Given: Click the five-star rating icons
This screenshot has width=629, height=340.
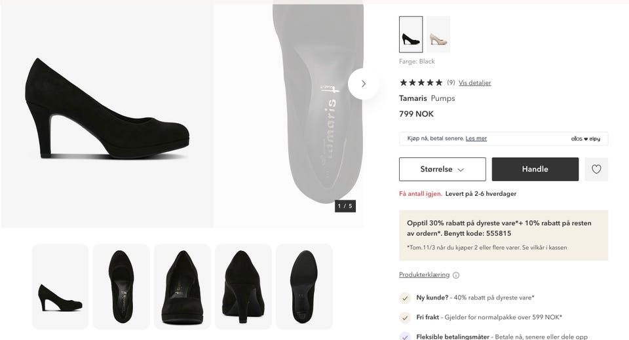Looking at the screenshot, I should click(x=421, y=83).
